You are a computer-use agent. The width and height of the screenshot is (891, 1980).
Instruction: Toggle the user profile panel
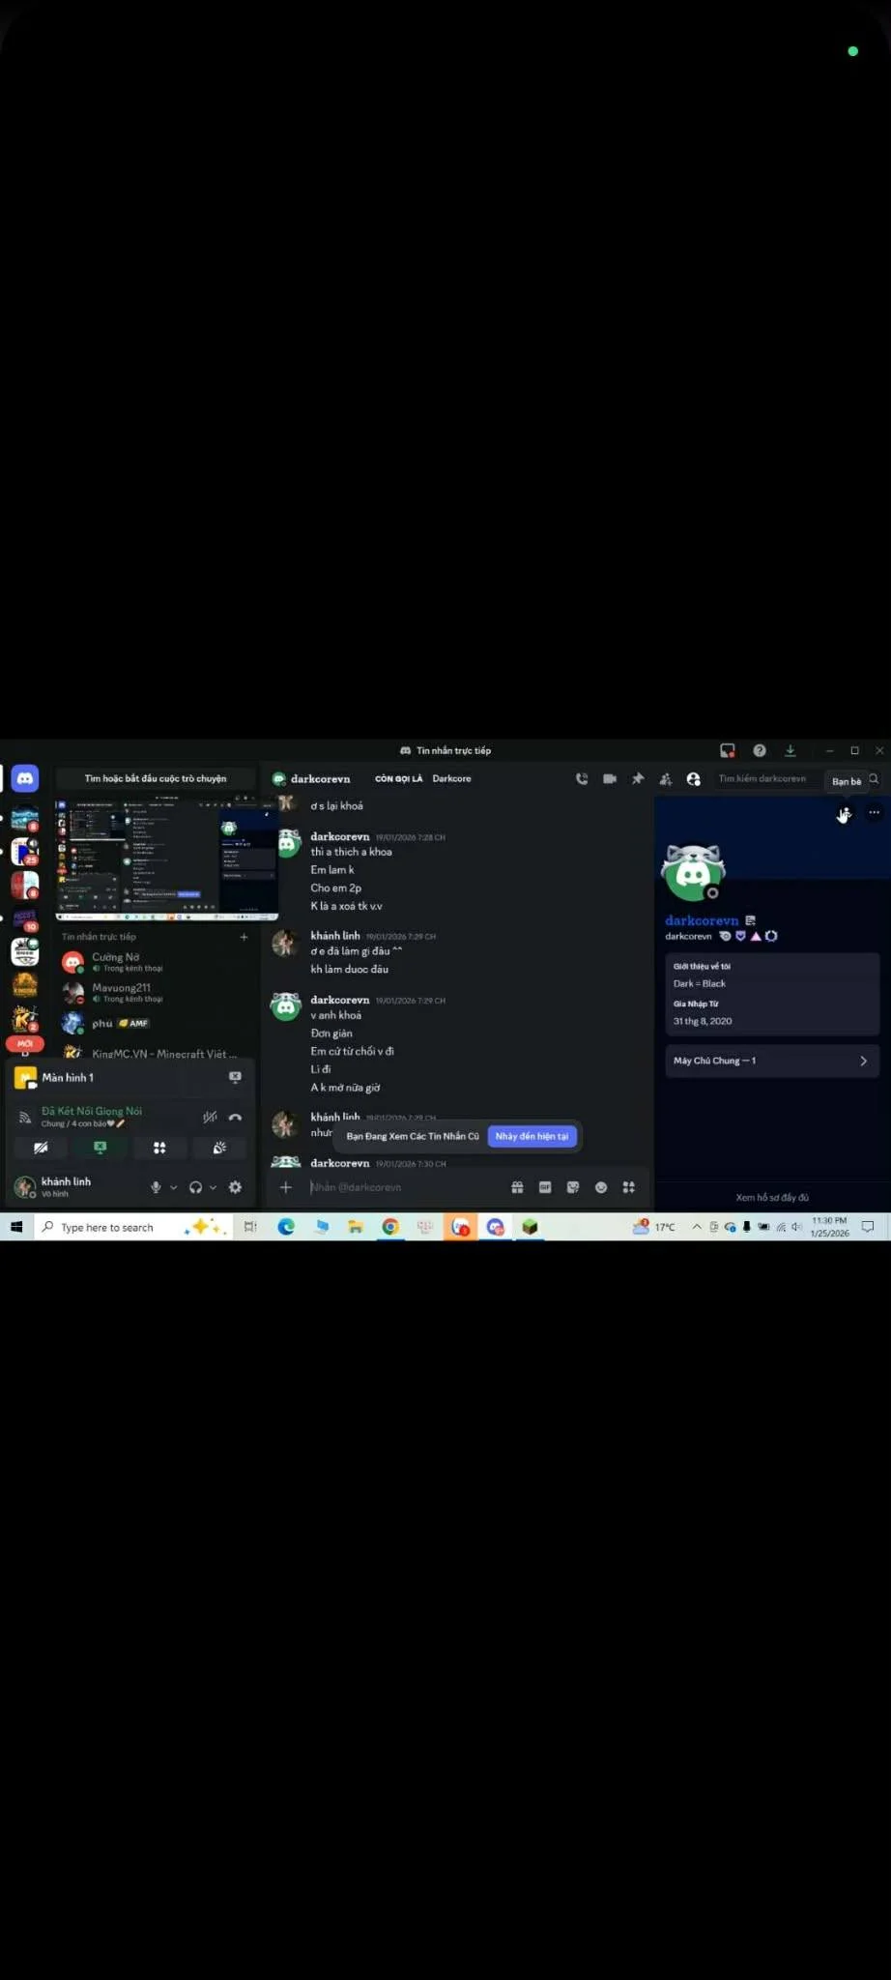pyautogui.click(x=694, y=778)
